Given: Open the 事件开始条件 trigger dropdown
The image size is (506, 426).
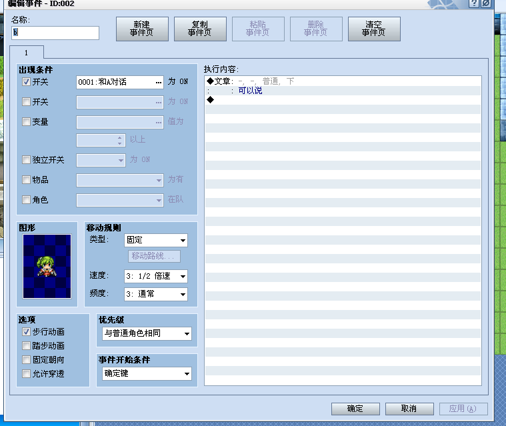Looking at the screenshot, I should (x=147, y=373).
